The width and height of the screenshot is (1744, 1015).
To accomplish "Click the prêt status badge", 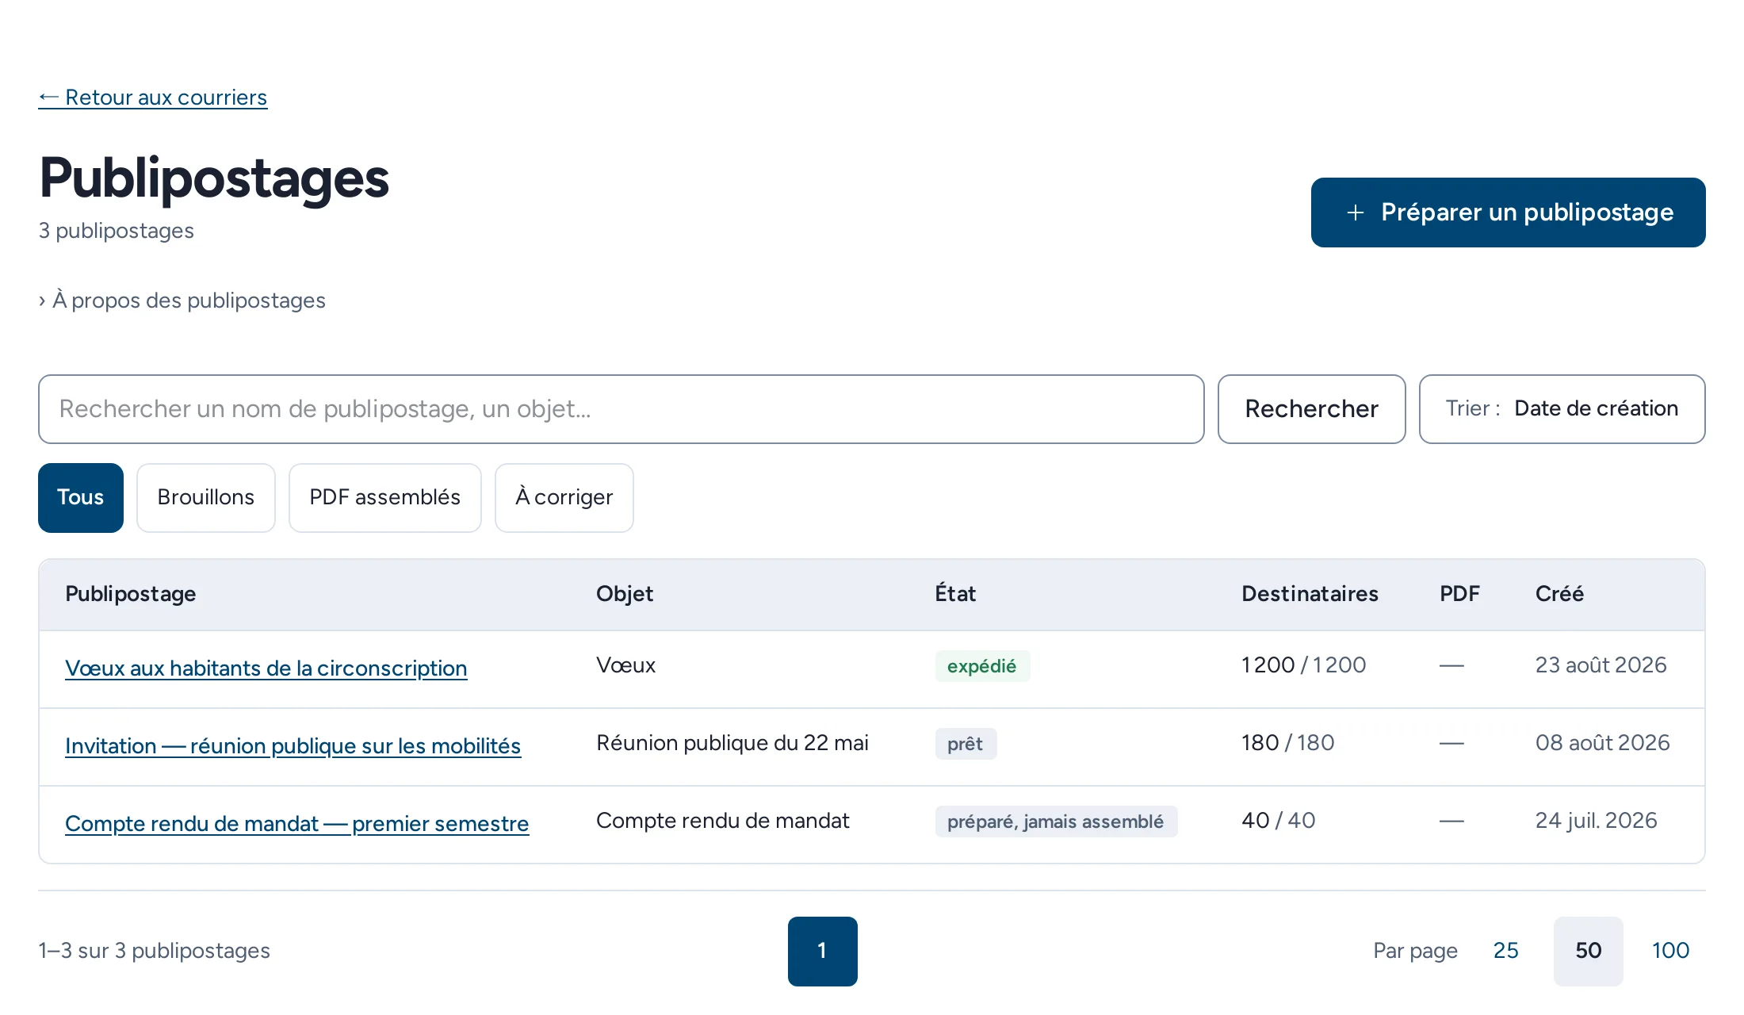I will coord(966,744).
